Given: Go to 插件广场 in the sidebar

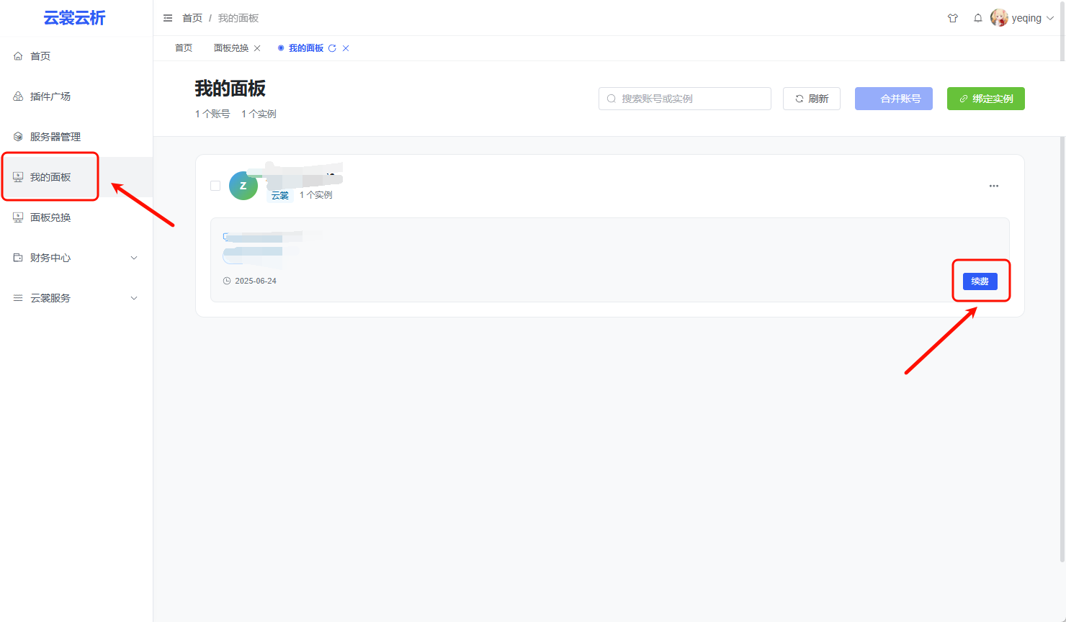Looking at the screenshot, I should click(50, 96).
